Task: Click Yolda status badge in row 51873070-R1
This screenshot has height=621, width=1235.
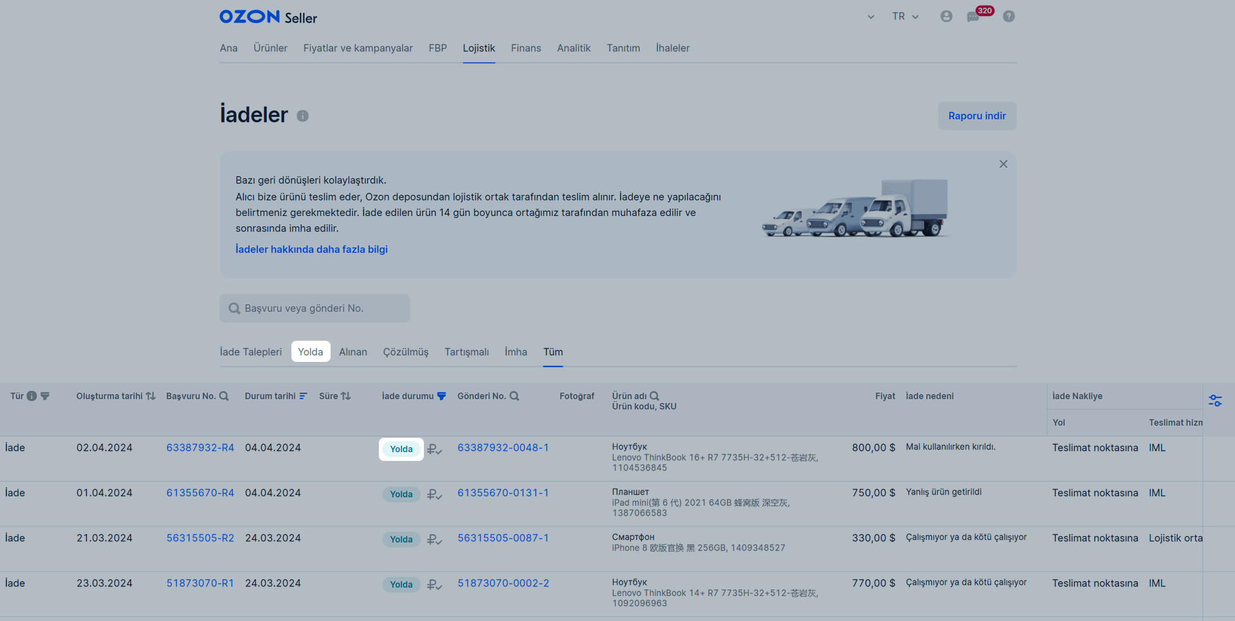Action: [x=401, y=584]
